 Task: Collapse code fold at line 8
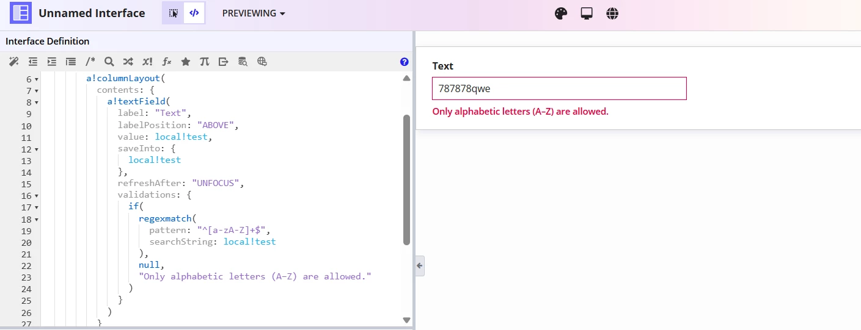coord(36,103)
